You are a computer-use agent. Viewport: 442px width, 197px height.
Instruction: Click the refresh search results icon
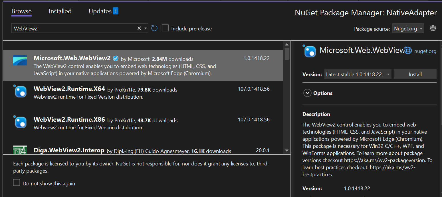[x=154, y=28]
